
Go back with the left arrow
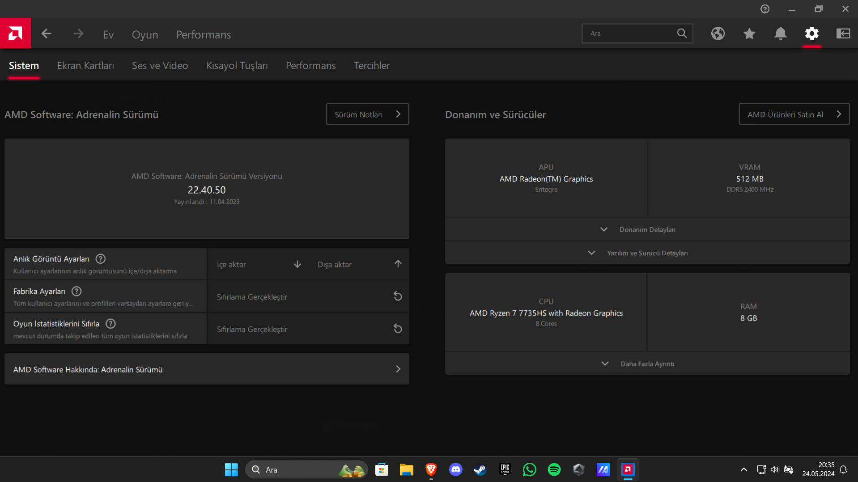point(47,34)
